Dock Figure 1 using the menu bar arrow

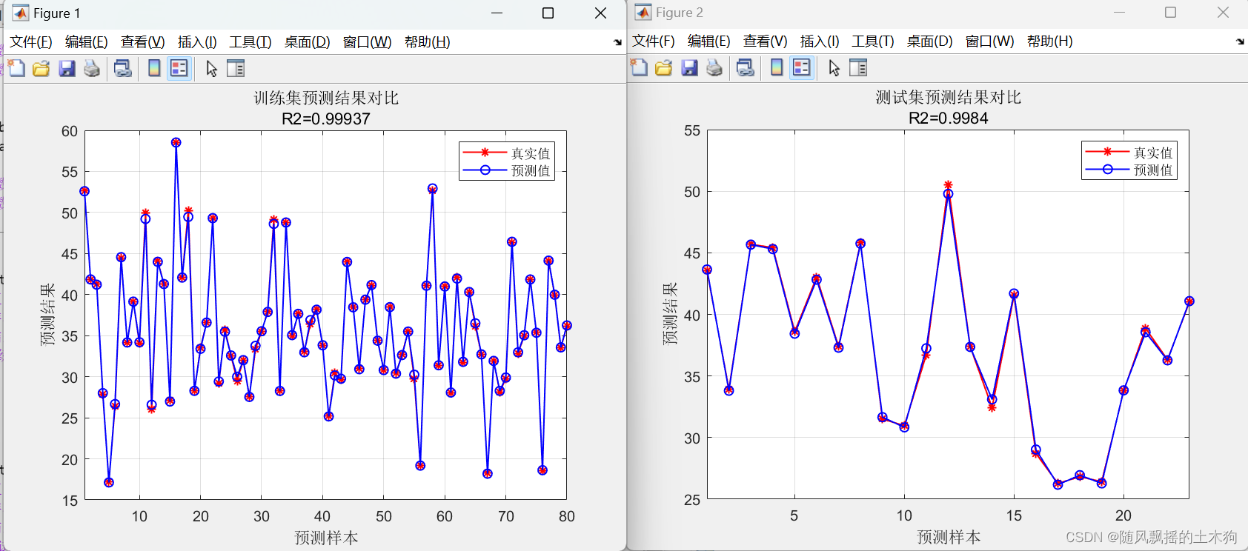click(618, 42)
